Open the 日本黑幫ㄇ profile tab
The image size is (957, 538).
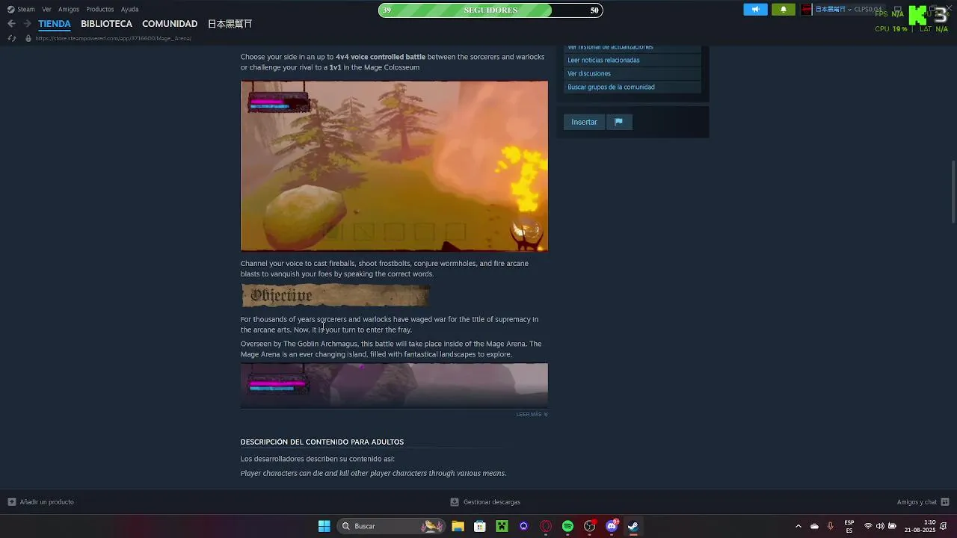(x=230, y=24)
